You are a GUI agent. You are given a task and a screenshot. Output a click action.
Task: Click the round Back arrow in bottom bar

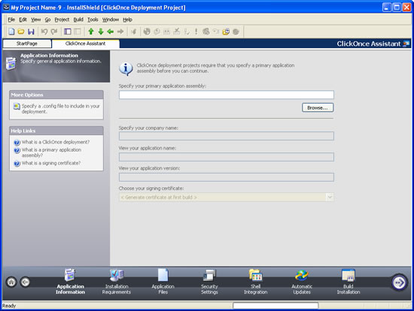tap(26, 282)
